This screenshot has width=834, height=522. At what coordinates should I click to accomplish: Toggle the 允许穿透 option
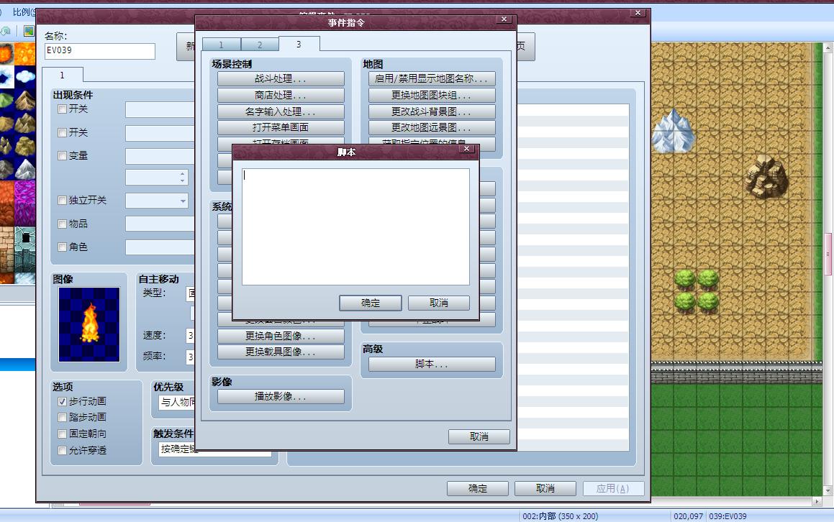coord(62,450)
